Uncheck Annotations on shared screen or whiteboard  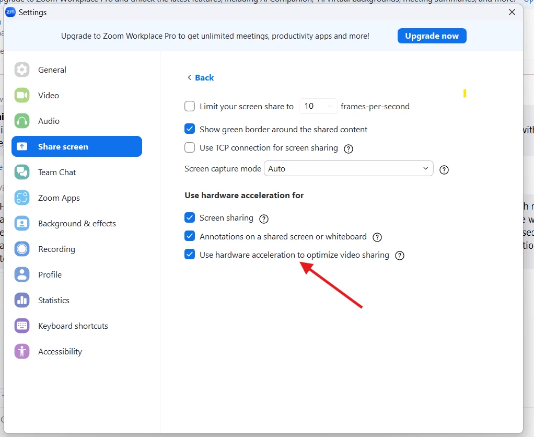[x=190, y=236]
